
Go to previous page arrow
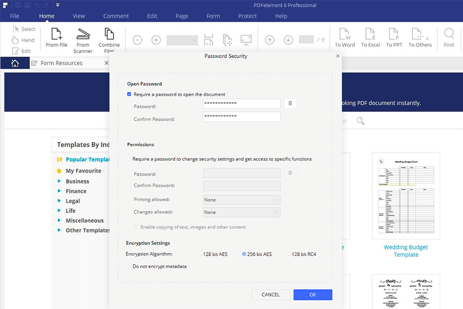click(x=270, y=40)
